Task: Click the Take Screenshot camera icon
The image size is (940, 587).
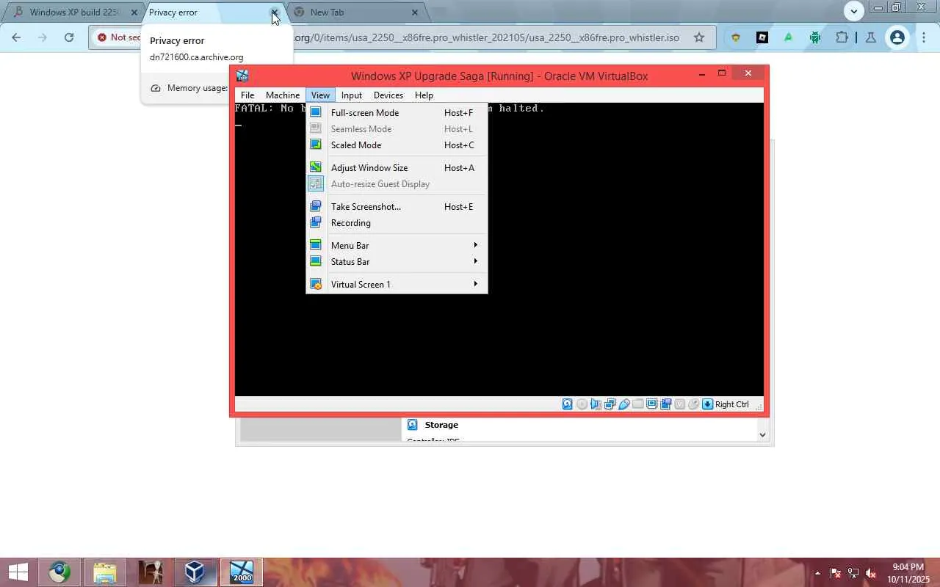Action: tap(316, 206)
